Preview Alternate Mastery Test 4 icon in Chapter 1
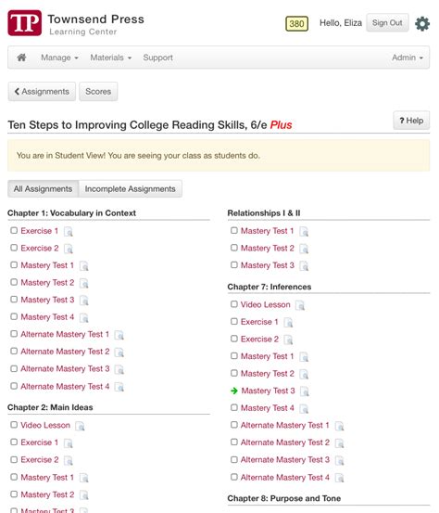 coord(119,387)
